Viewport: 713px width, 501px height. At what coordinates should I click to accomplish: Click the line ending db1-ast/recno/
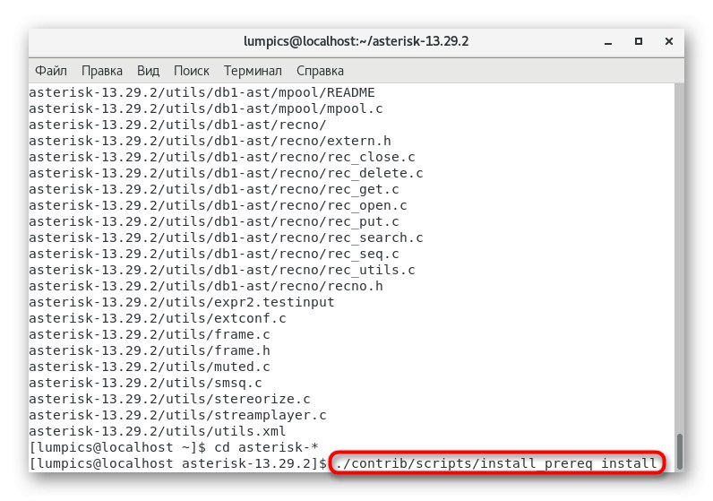click(x=177, y=125)
